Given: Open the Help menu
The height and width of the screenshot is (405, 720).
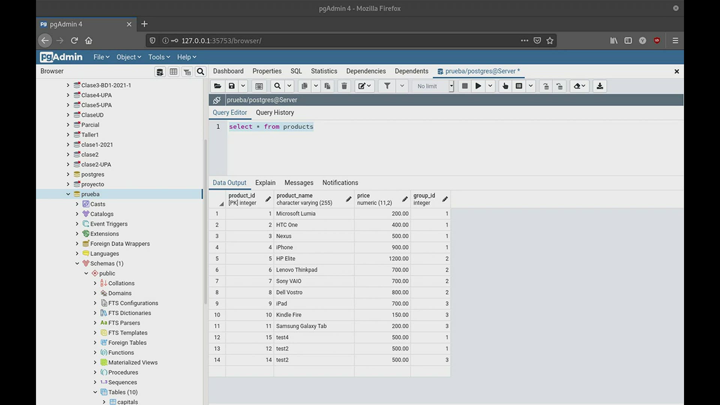Looking at the screenshot, I should pyautogui.click(x=187, y=57).
